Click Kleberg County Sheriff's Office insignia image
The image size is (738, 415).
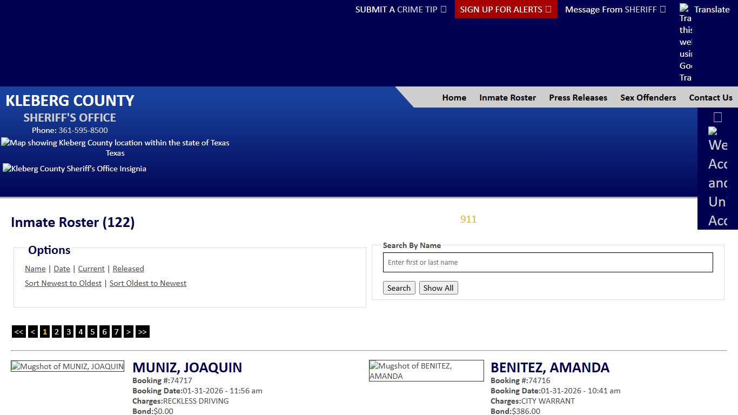click(75, 169)
